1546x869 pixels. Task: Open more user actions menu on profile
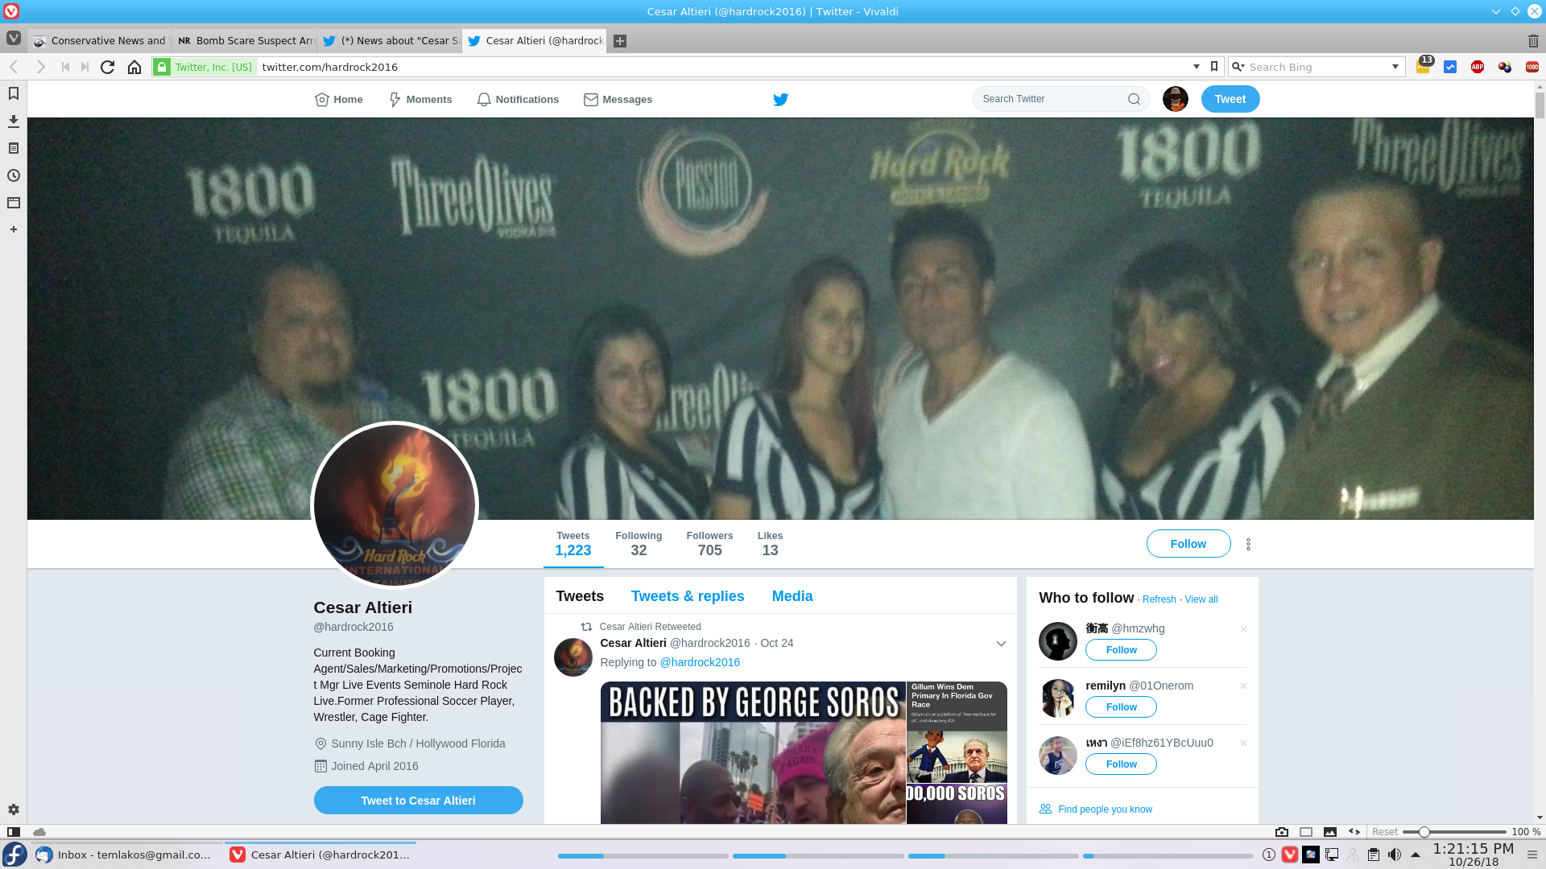1248,545
